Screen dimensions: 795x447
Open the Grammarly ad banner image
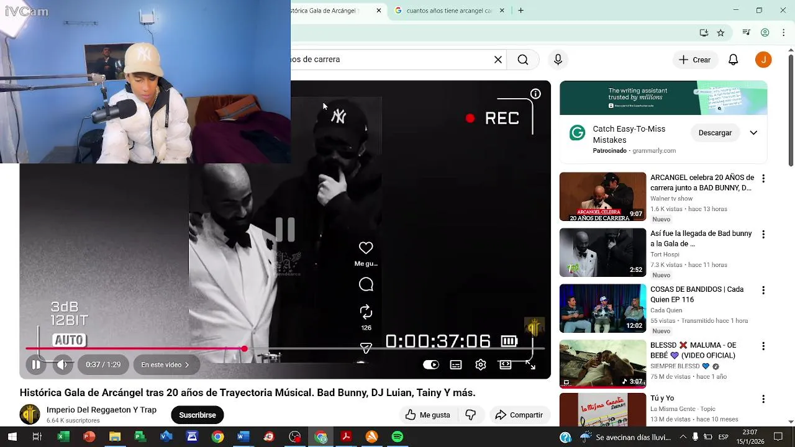(x=663, y=98)
